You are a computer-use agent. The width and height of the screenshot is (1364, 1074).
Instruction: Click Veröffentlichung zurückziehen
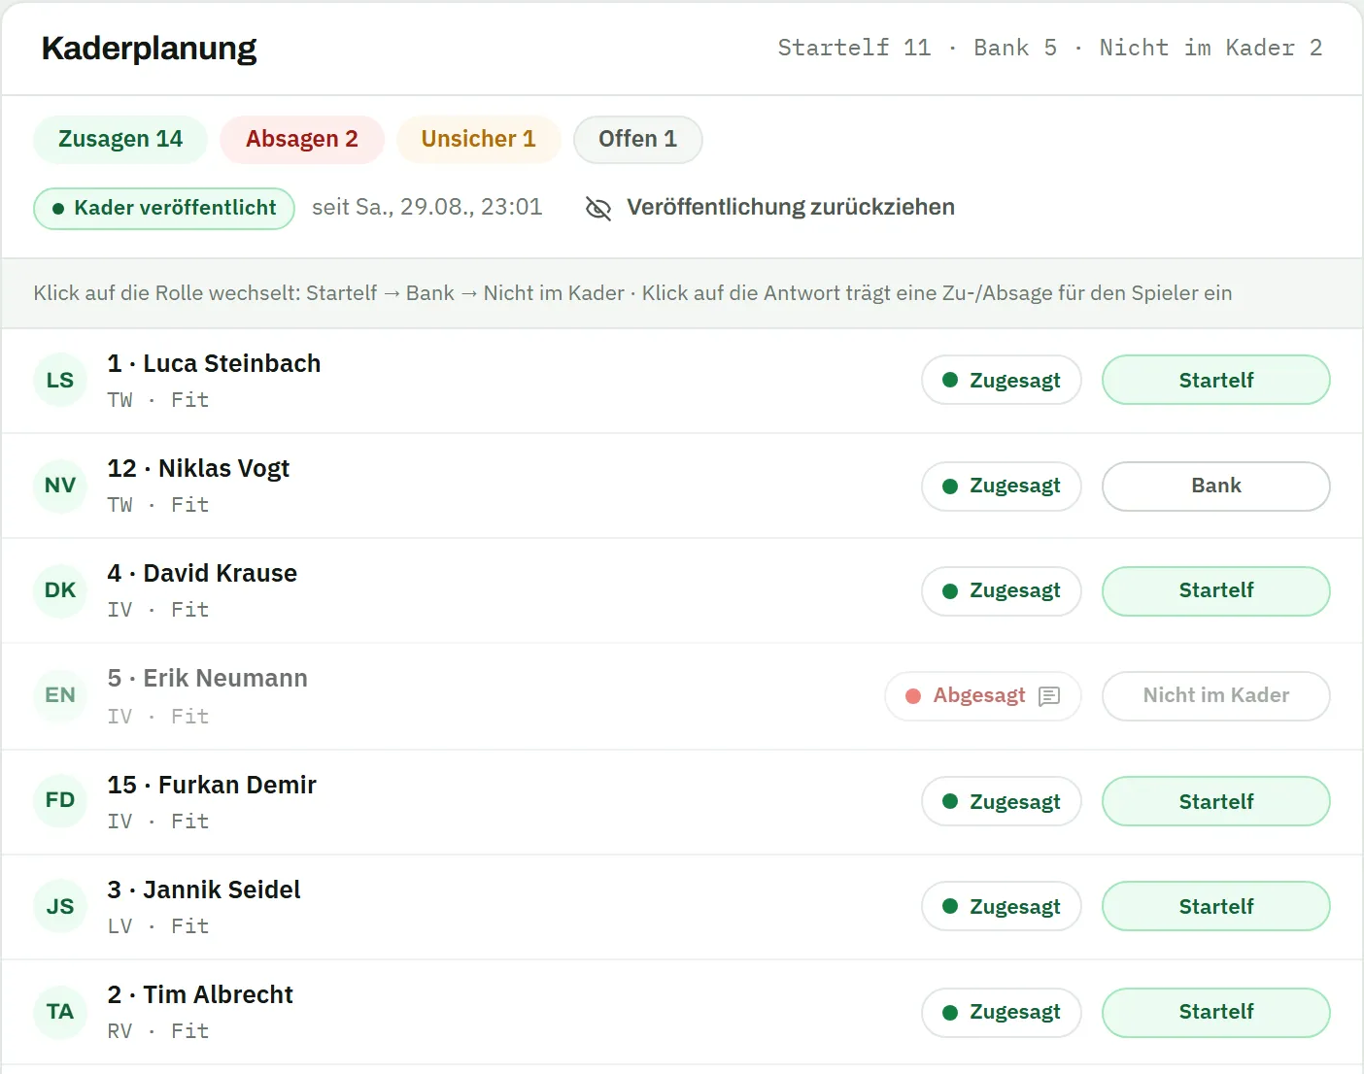tap(769, 208)
